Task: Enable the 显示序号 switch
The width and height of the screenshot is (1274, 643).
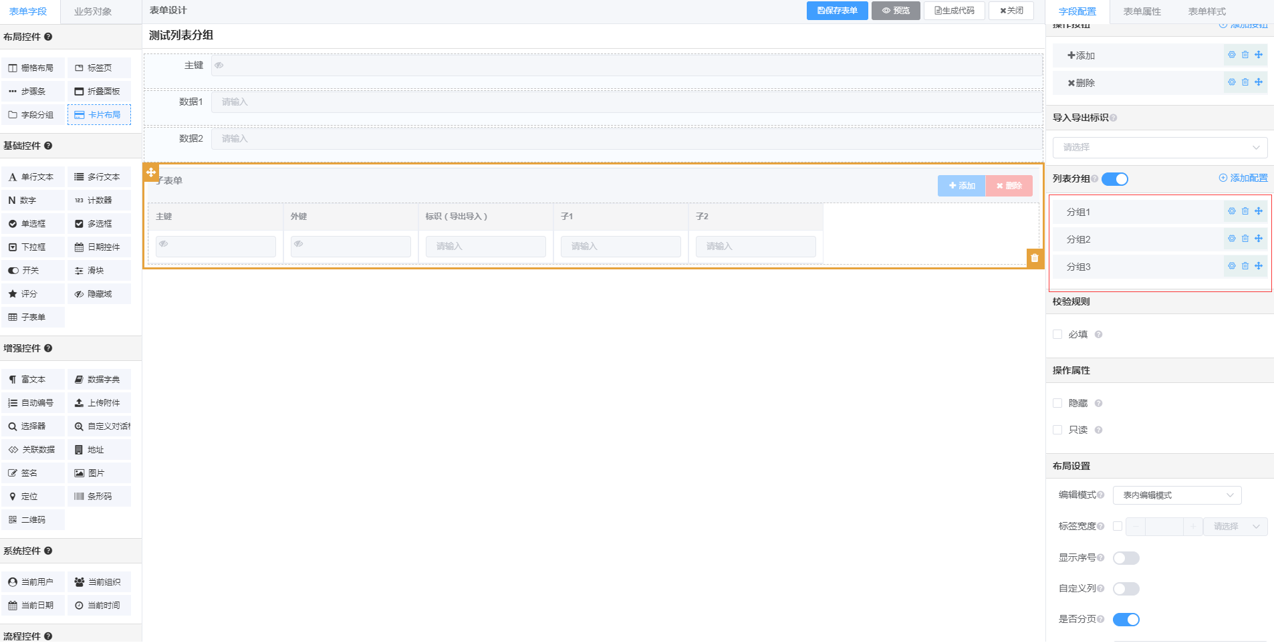Action: [1126, 558]
